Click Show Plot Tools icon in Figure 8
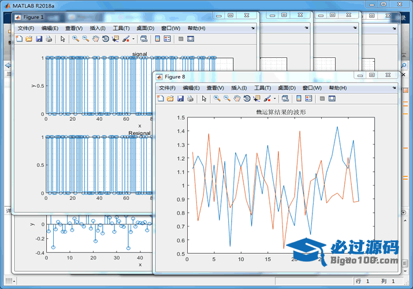 [332, 98]
